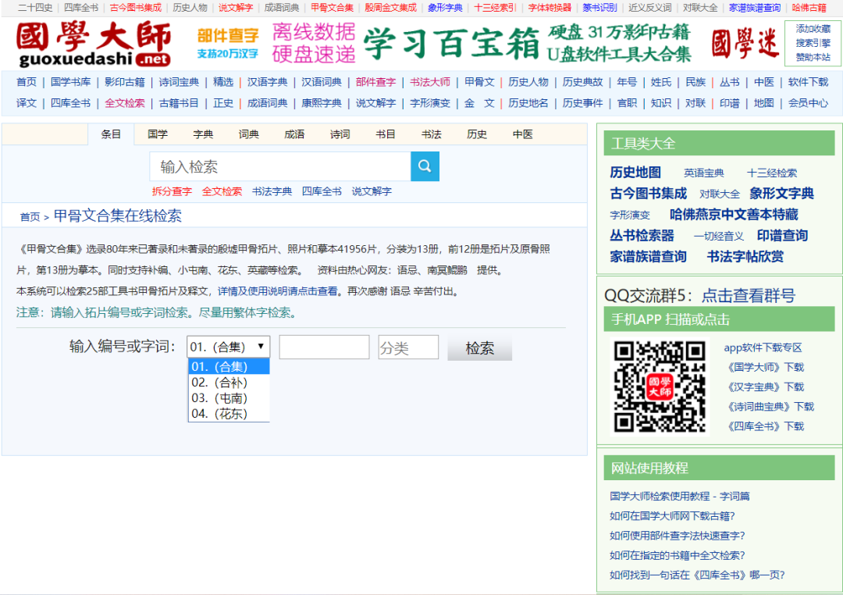Switch to the 中医 tab

click(521, 134)
